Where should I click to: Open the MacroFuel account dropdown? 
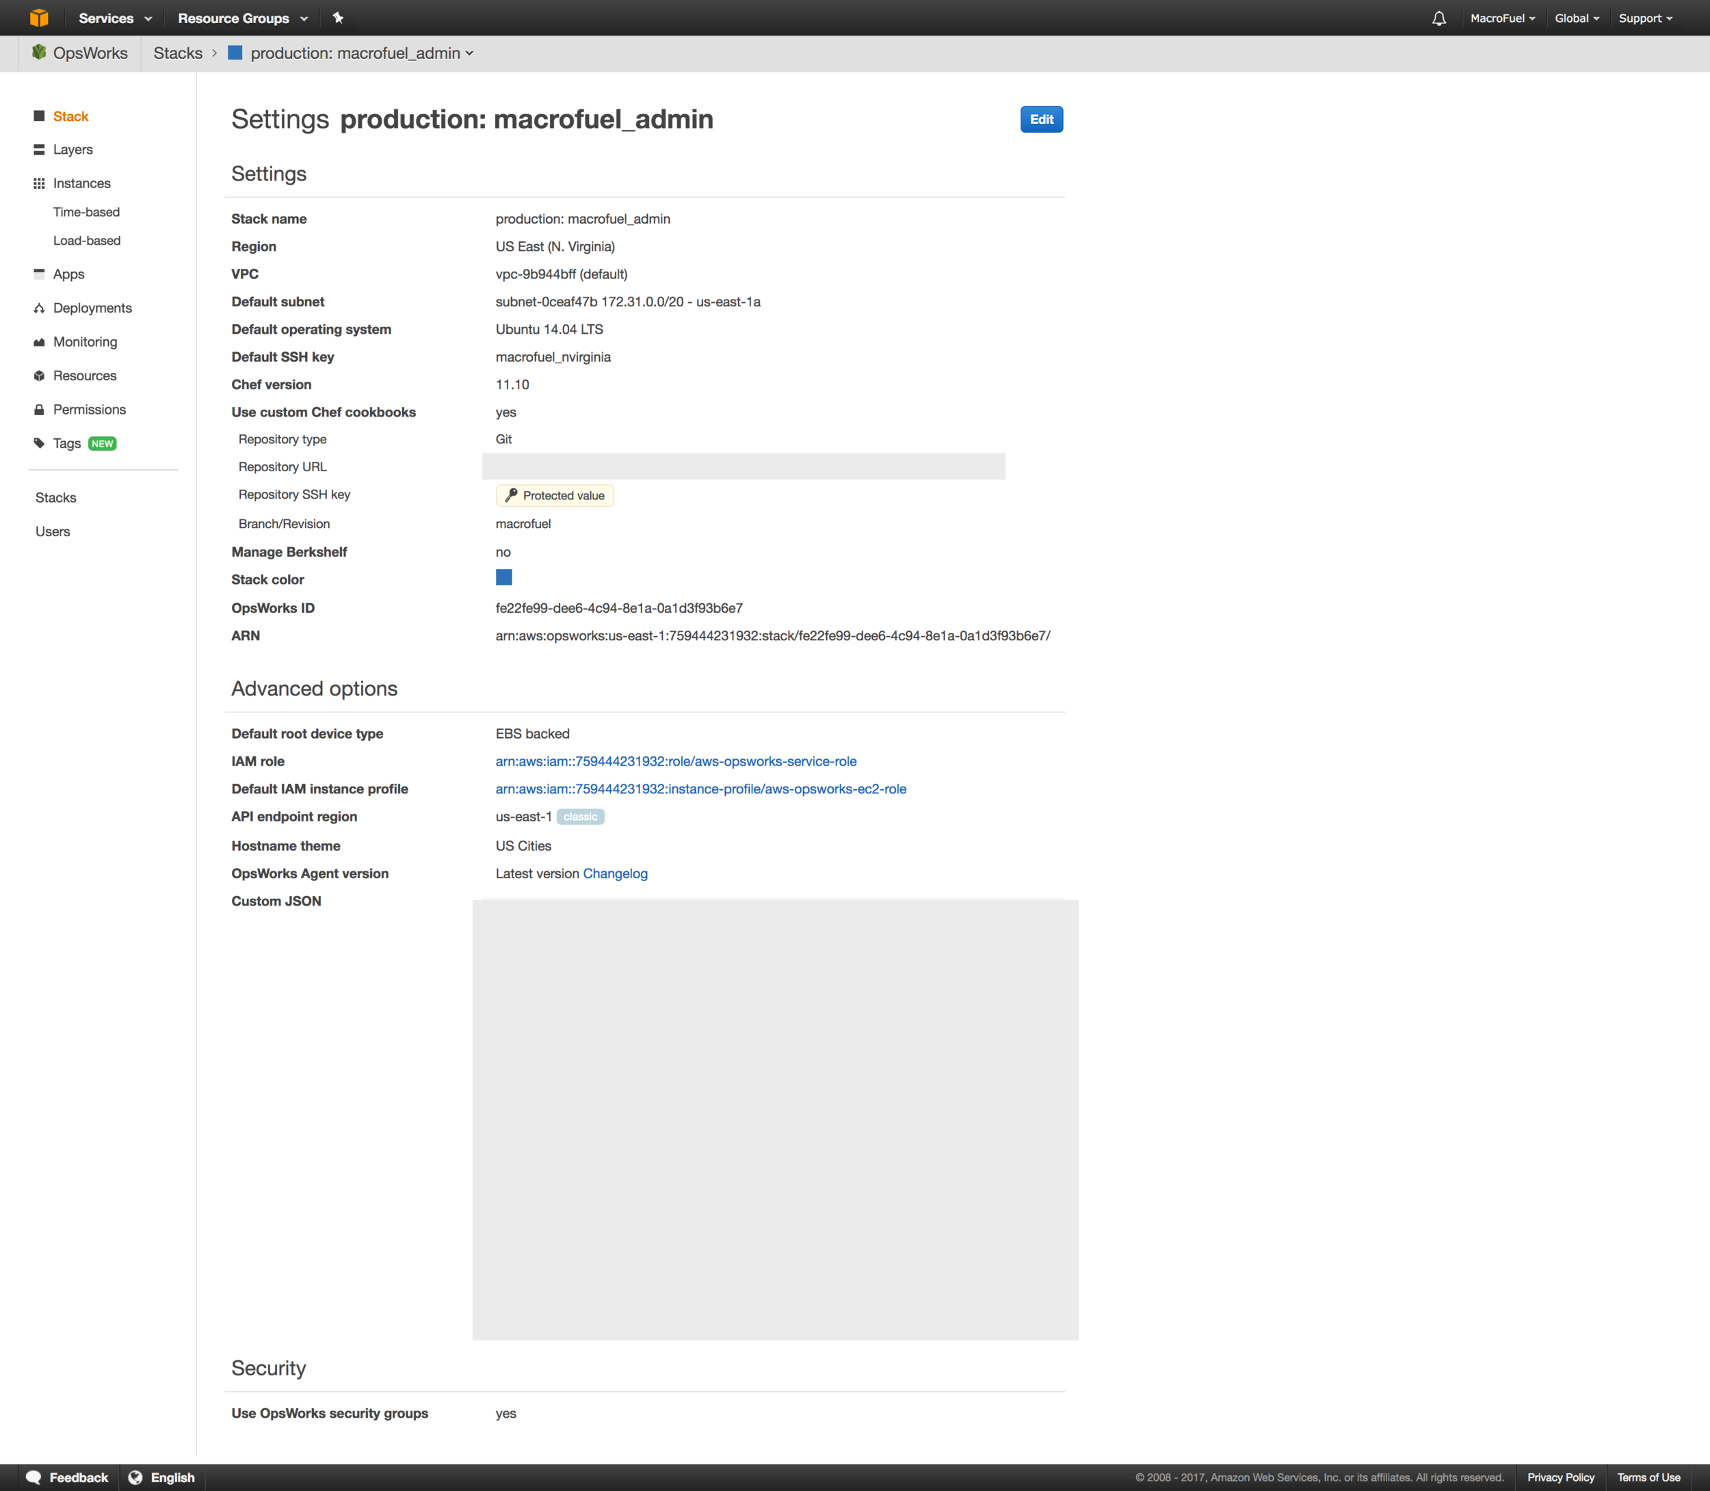click(x=1503, y=18)
